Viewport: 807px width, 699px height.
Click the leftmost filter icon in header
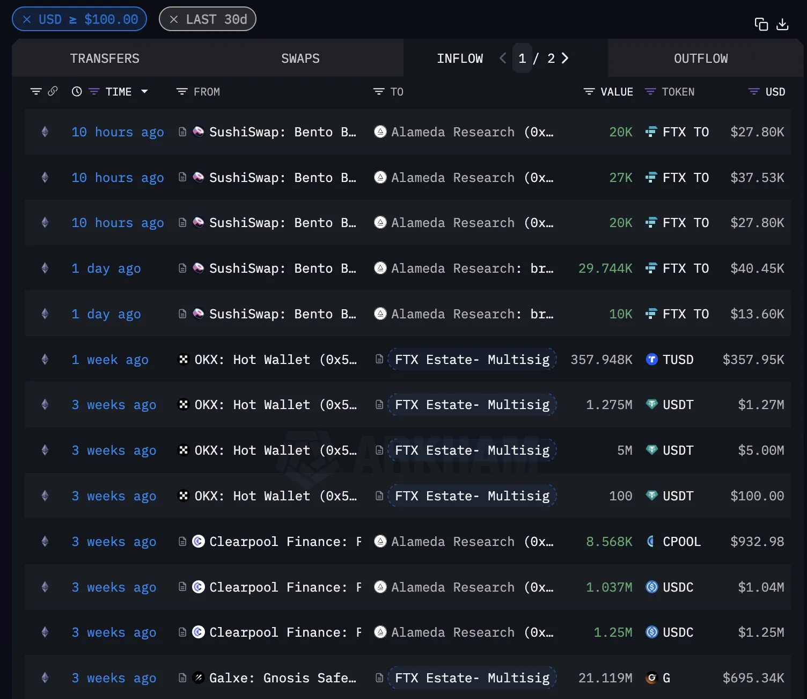pos(36,91)
